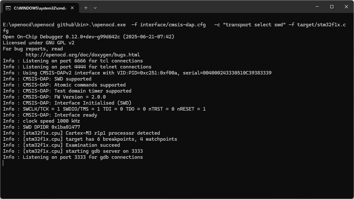Open a new terminal tab

pos(86,8)
